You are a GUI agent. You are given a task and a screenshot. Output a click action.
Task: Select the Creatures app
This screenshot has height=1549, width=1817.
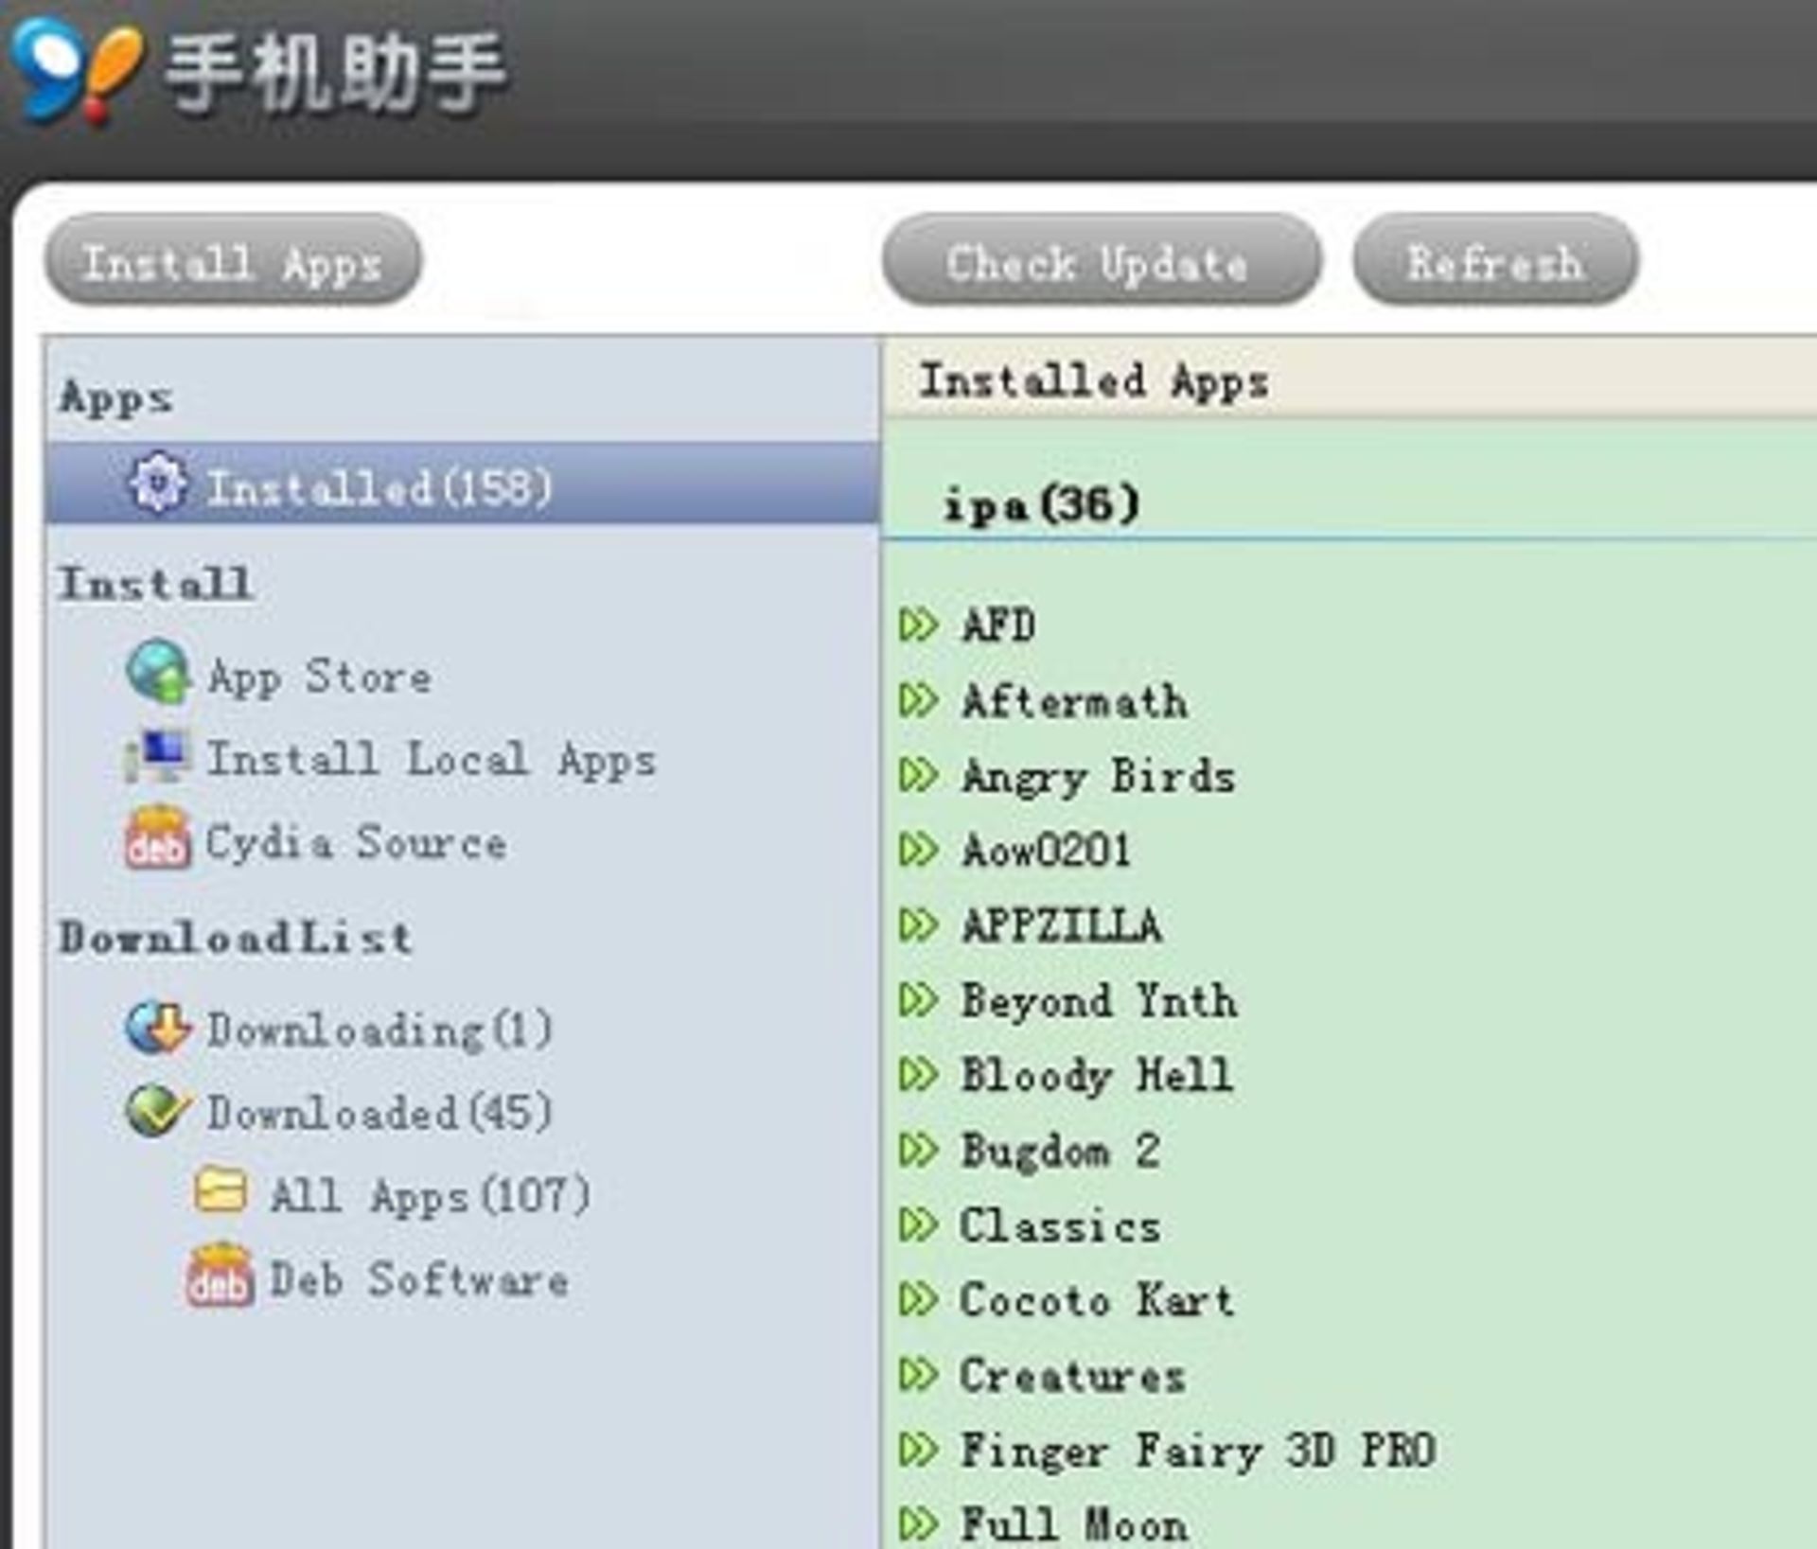[x=1073, y=1375]
